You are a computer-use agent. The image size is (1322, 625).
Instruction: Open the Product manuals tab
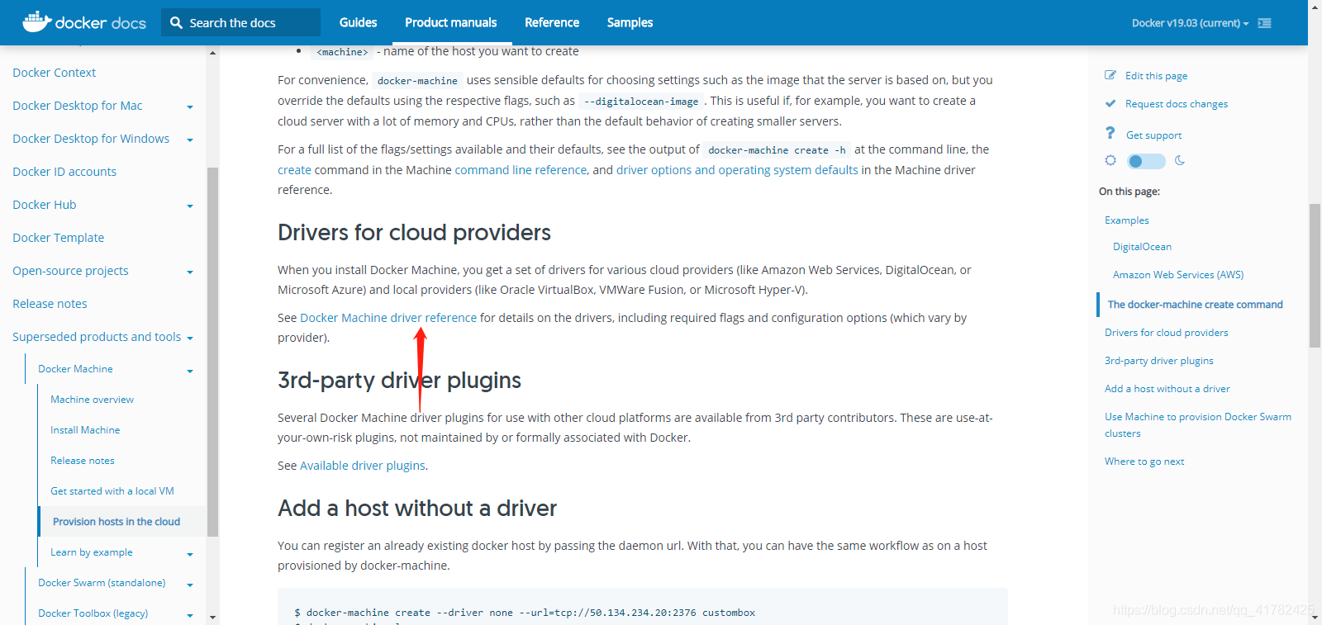(x=450, y=22)
